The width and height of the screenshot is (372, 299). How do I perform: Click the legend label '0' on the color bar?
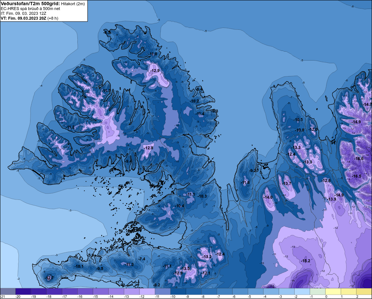(x=326, y=297)
